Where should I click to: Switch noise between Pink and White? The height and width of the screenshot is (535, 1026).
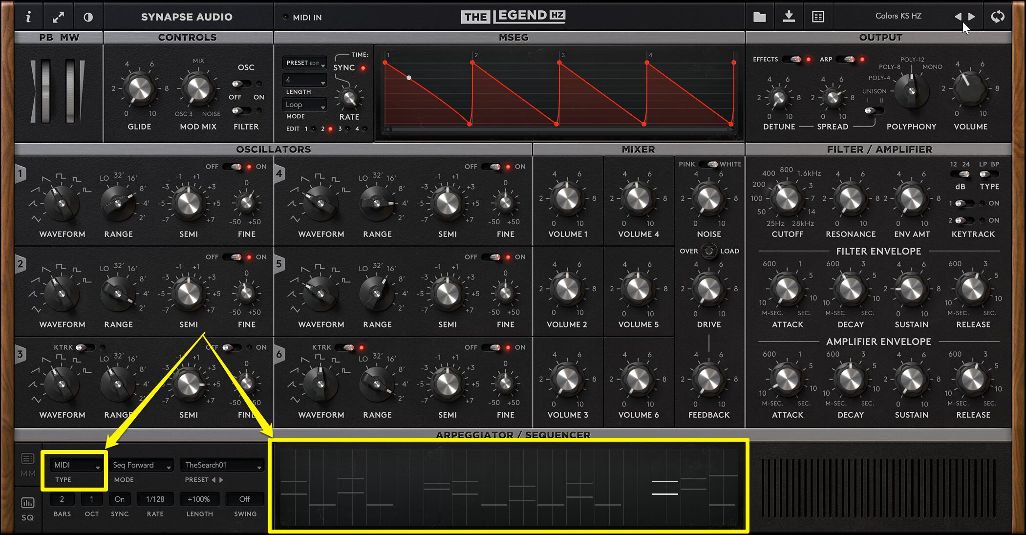click(x=708, y=164)
